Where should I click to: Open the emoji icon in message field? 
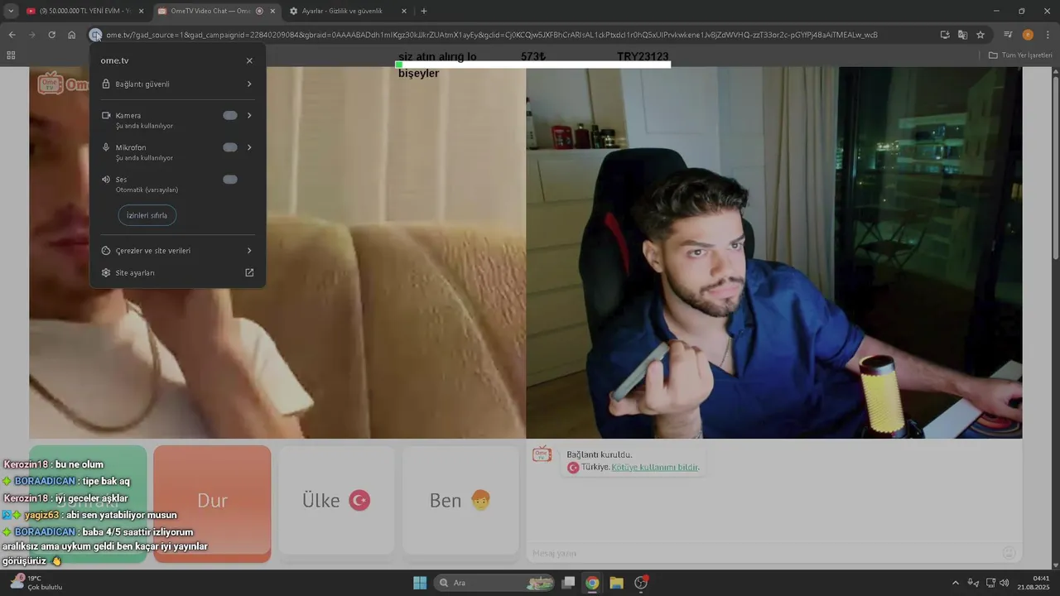click(1009, 553)
